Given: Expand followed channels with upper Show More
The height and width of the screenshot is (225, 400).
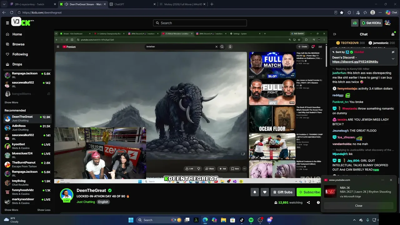Looking at the screenshot, I should click(11, 102).
